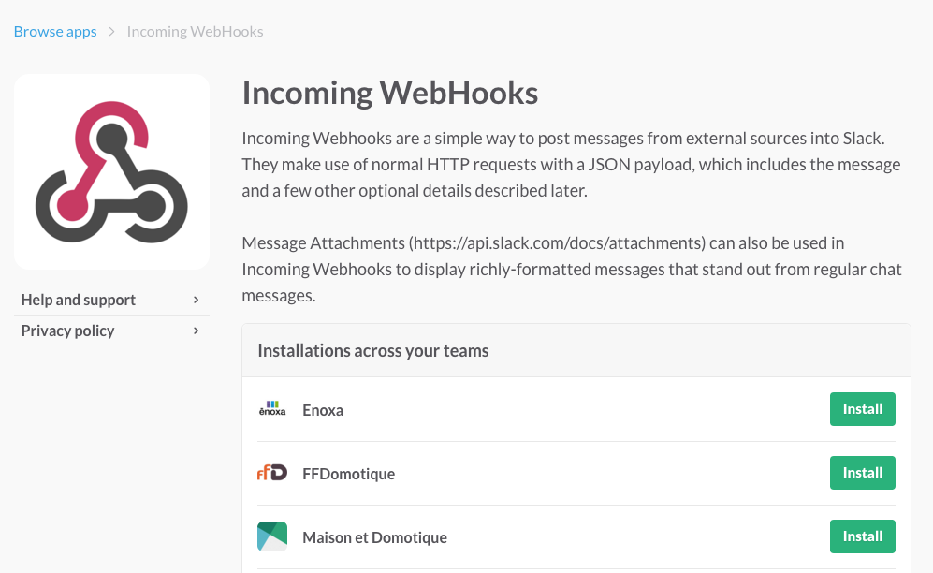Install Incoming WebHooks for Enoxa
Viewport: 933px width, 573px height.
point(862,409)
